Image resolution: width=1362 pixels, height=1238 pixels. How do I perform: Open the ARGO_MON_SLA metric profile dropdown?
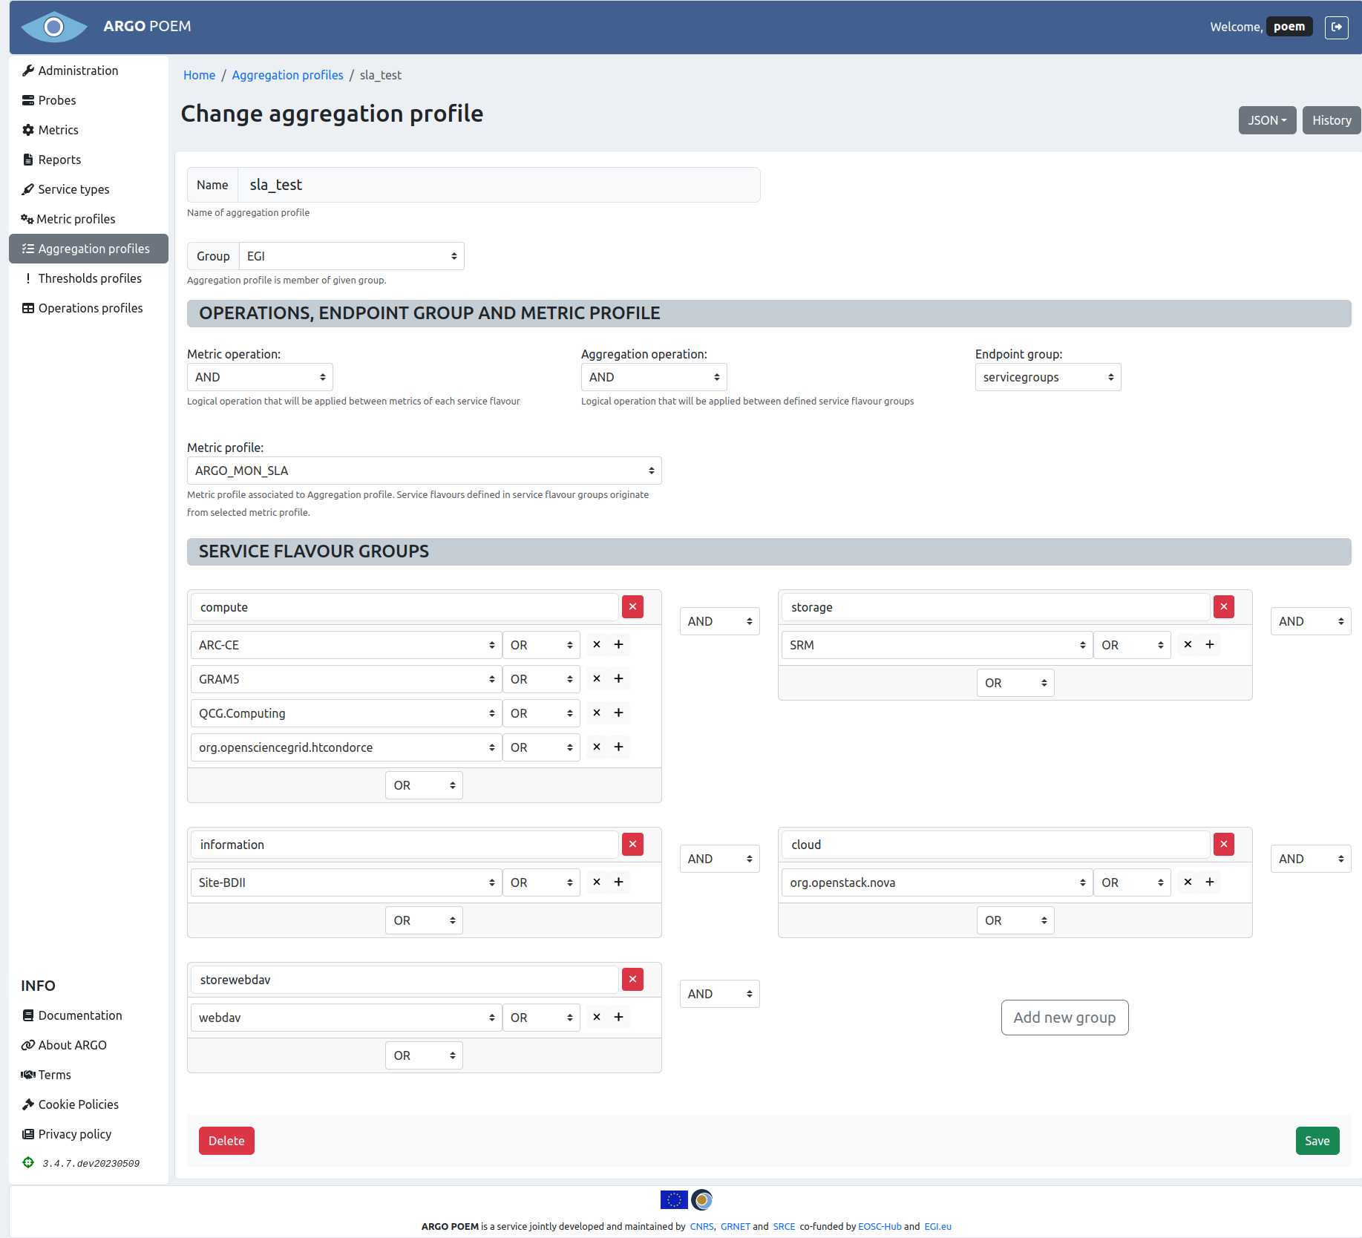tap(424, 470)
